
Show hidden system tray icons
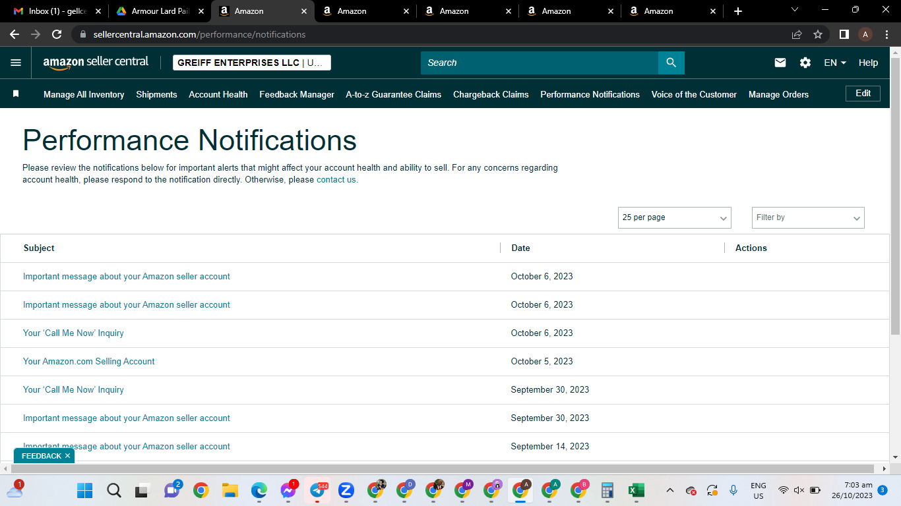670,490
